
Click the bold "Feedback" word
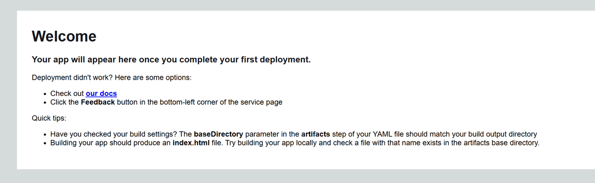tap(98, 102)
